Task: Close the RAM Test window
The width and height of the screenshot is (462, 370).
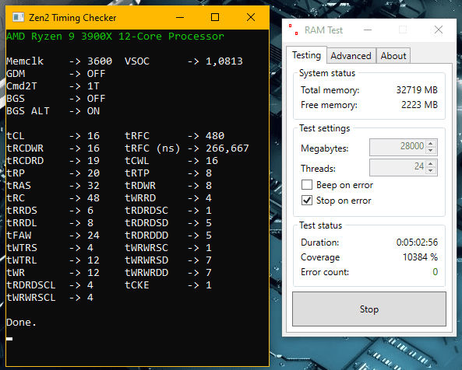Action: [439, 30]
